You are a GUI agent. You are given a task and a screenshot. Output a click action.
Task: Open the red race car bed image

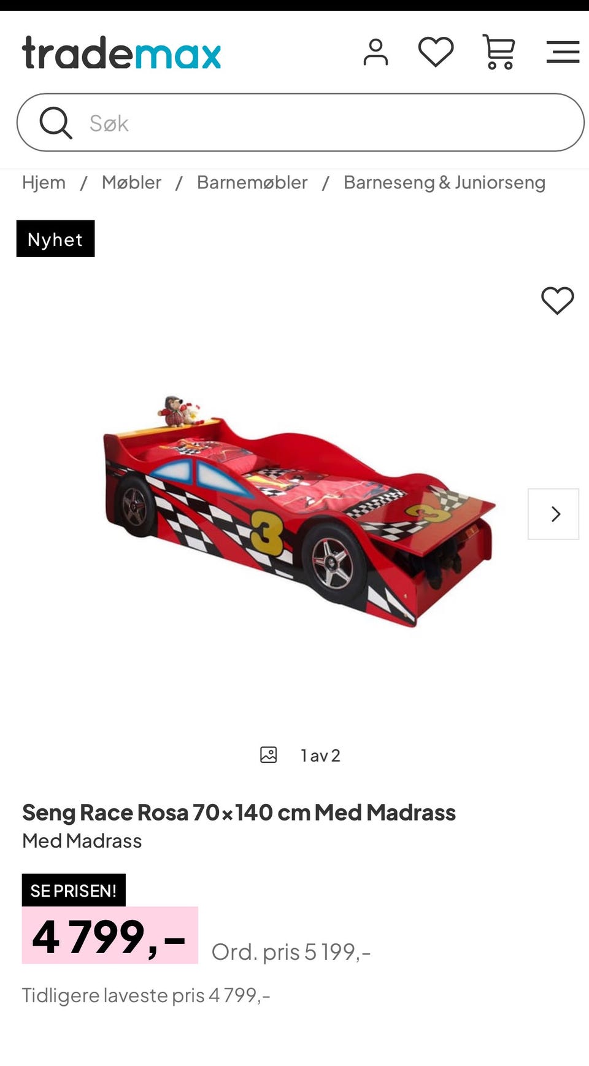tap(299, 511)
